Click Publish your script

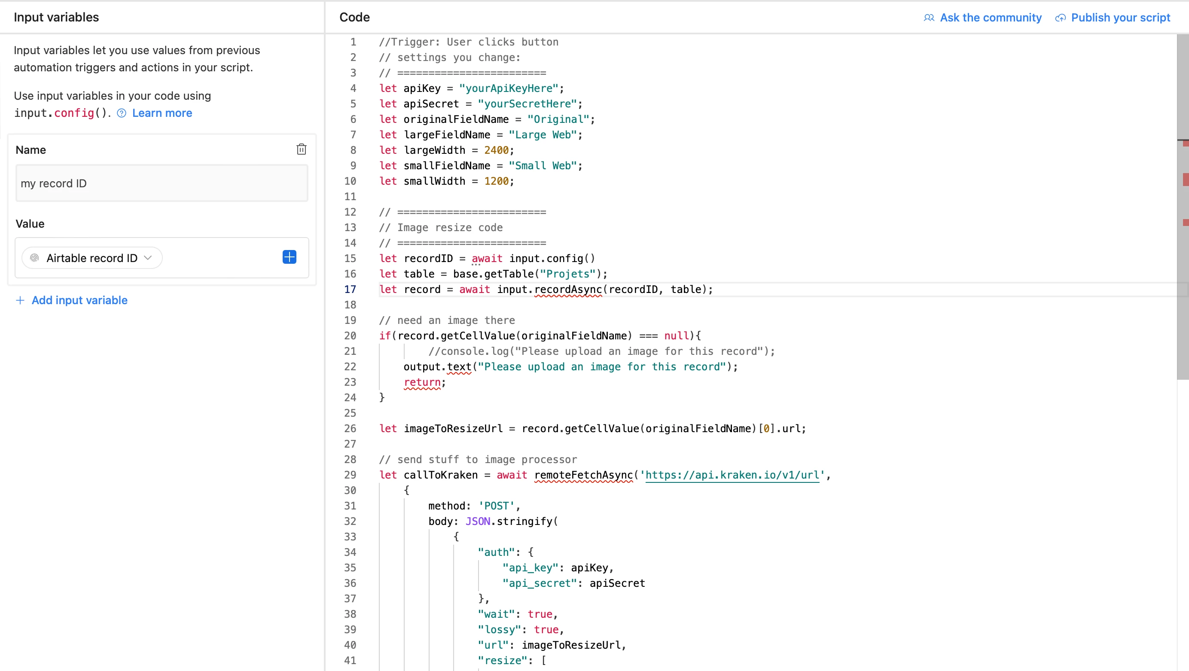tap(1120, 18)
